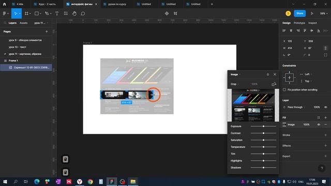Align selection to the left

284,31
